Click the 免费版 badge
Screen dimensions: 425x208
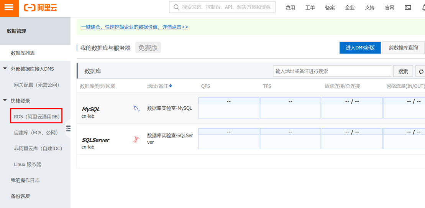tap(148, 48)
